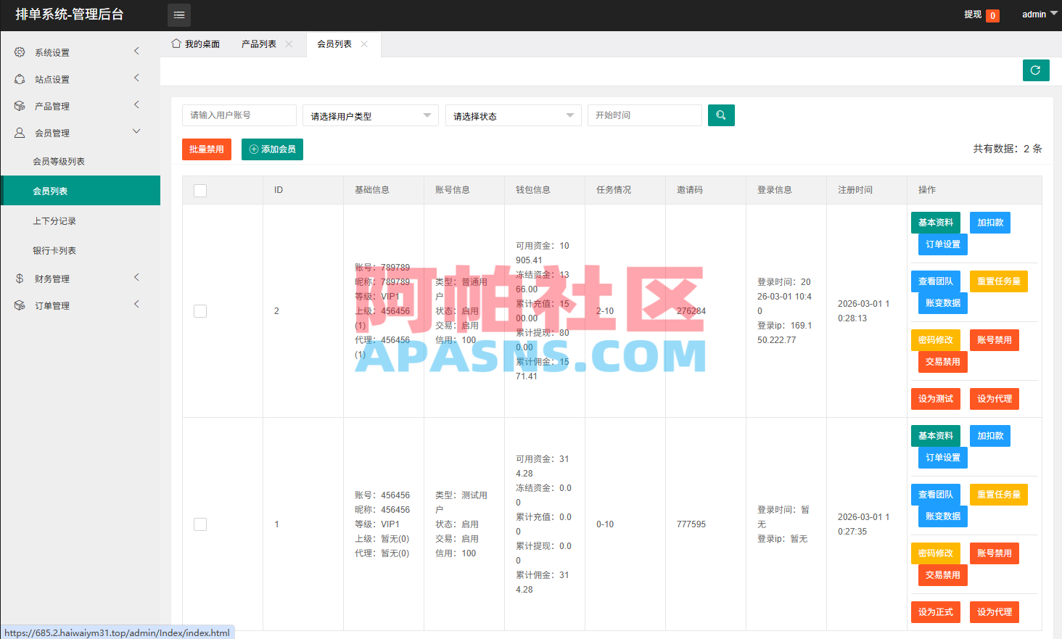Click the finance management dollar icon

(x=20, y=279)
